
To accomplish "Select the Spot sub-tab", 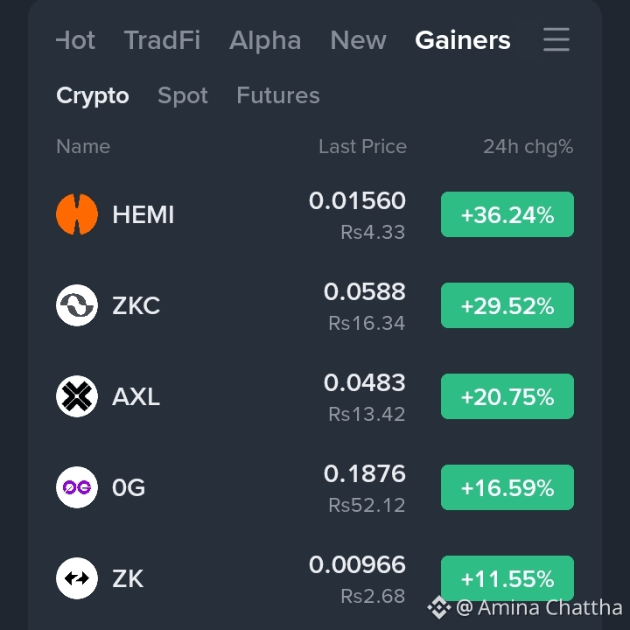I will [183, 95].
